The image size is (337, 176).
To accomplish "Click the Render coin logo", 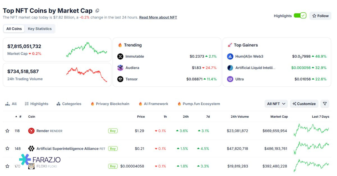I will [31, 131].
